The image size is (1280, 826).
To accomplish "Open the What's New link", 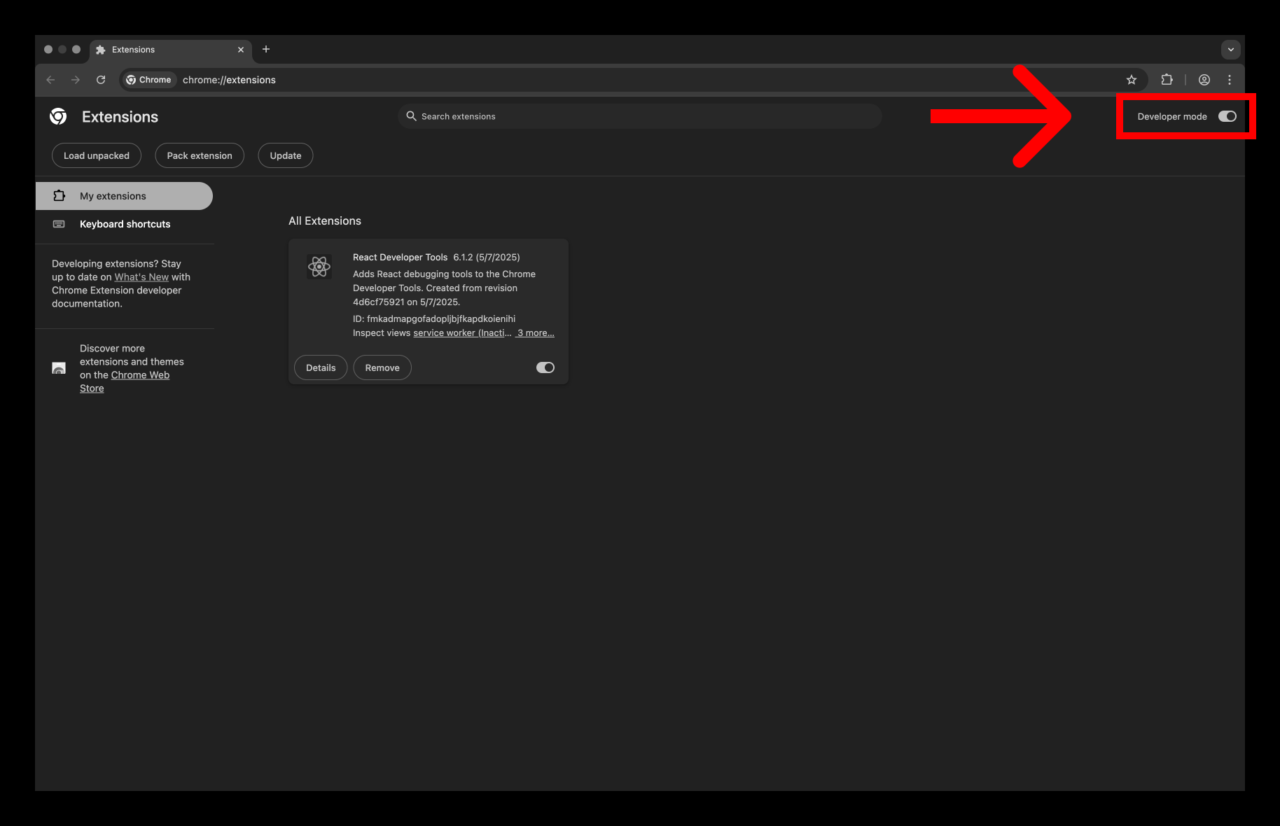I will 141,277.
